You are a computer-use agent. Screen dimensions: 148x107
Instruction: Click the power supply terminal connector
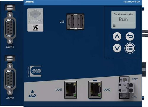click(126, 88)
